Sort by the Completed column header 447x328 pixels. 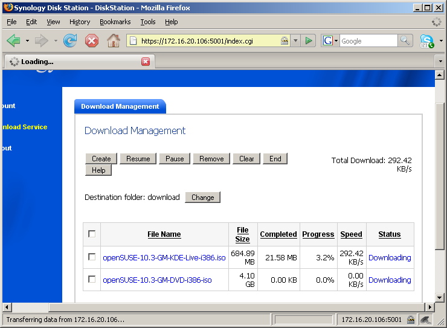(278, 234)
